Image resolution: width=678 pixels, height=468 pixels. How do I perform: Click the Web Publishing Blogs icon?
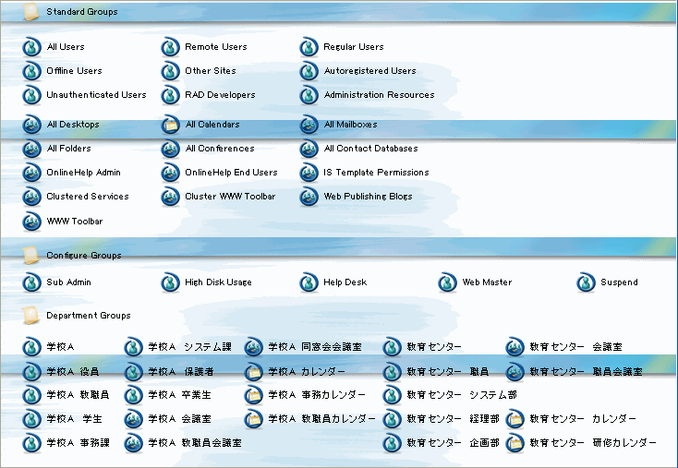tap(309, 197)
